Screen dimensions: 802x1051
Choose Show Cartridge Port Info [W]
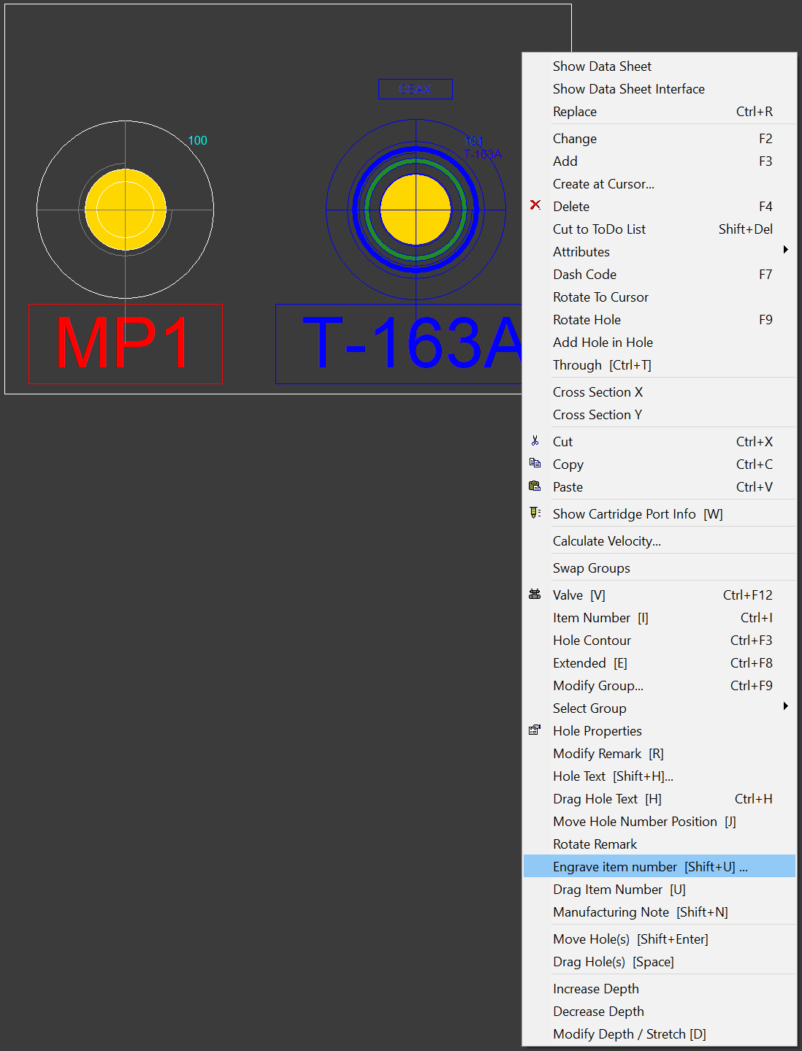[x=660, y=514]
